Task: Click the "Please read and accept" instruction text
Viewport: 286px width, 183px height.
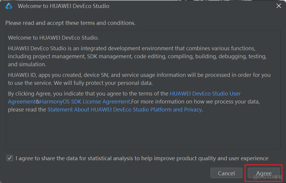Action: click(70, 23)
